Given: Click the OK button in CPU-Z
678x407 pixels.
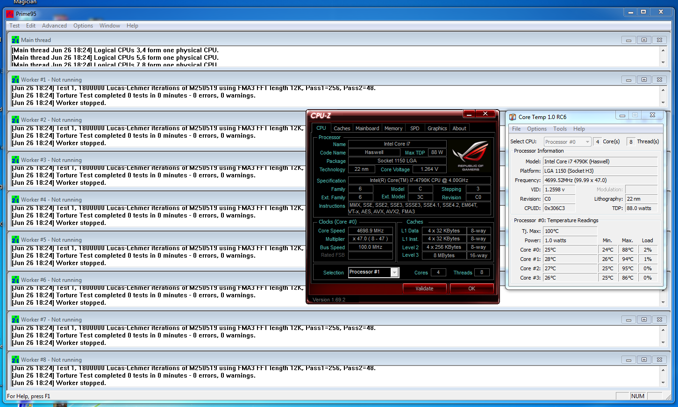Looking at the screenshot, I should pos(471,288).
